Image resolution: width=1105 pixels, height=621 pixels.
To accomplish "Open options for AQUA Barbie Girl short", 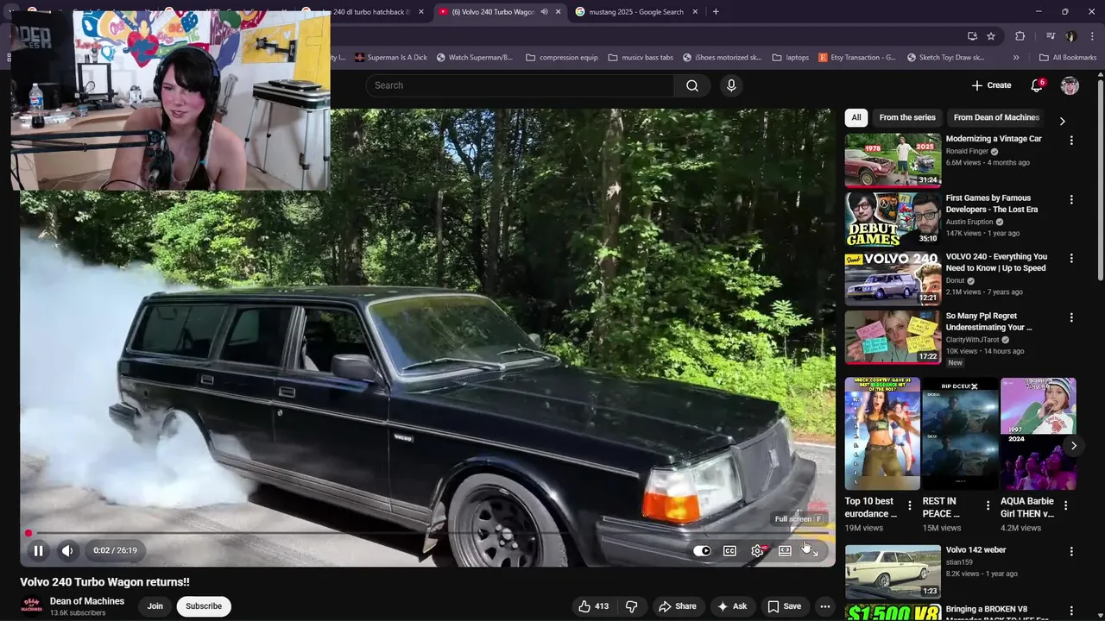I will [x=1065, y=505].
